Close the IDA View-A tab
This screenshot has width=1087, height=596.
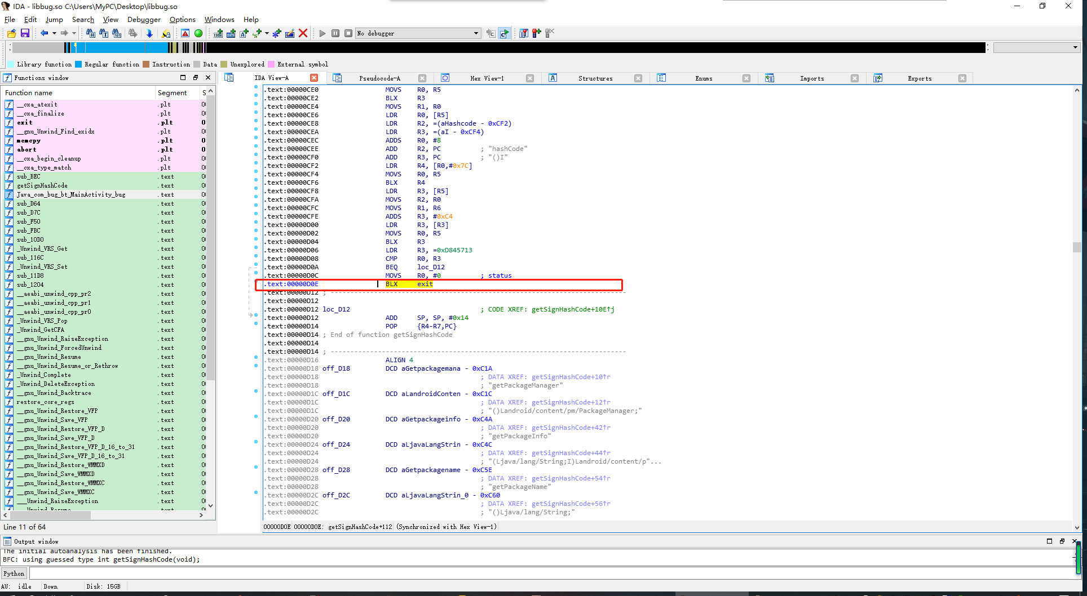pyautogui.click(x=314, y=78)
